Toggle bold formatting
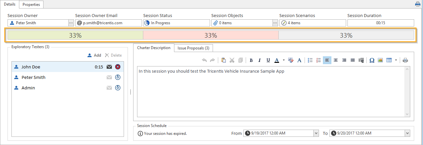 (251, 60)
